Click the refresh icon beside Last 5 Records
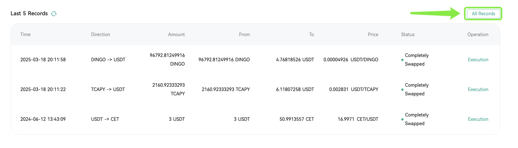Image resolution: width=518 pixels, height=148 pixels. [x=54, y=14]
